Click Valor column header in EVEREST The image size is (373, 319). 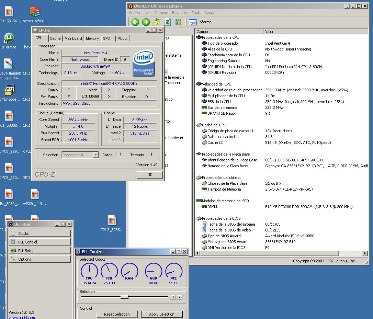tap(315, 31)
